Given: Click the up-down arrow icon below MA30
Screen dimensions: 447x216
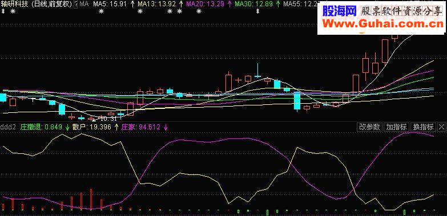Looking at the screenshot, I should [x=257, y=11].
